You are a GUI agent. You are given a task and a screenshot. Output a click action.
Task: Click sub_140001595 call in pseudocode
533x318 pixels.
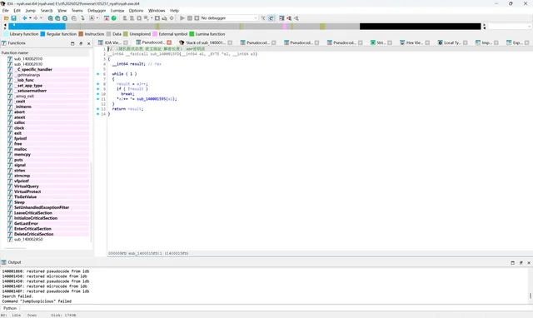[152, 99]
